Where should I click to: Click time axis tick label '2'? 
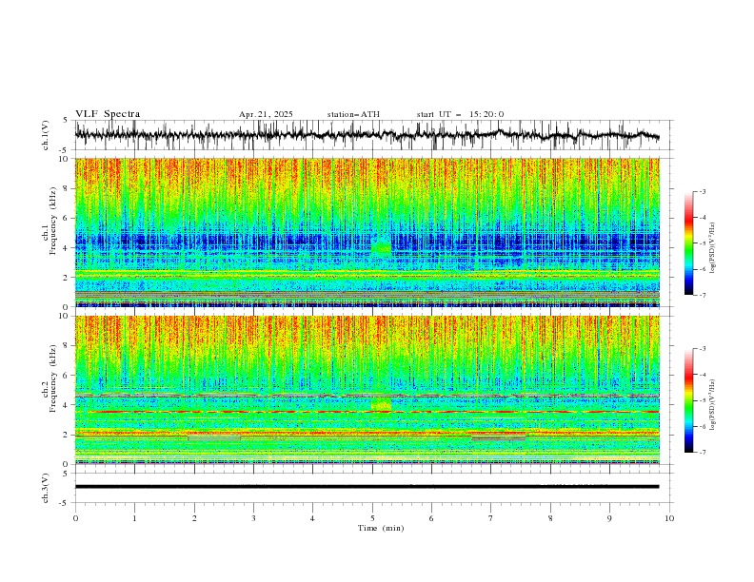(194, 518)
